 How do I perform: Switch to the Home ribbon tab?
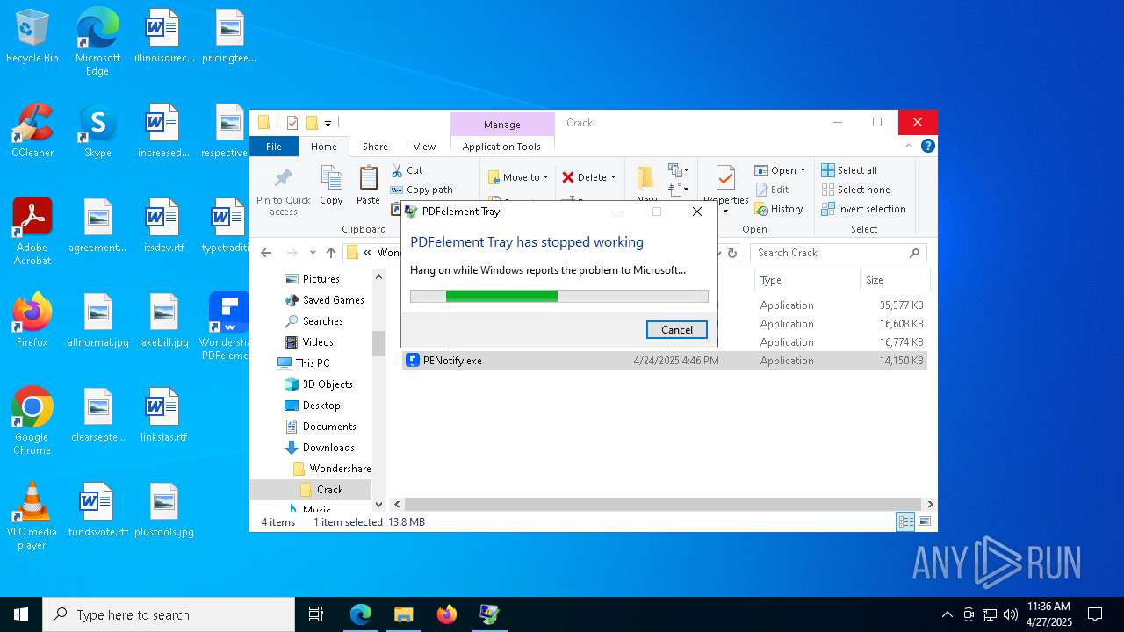324,147
